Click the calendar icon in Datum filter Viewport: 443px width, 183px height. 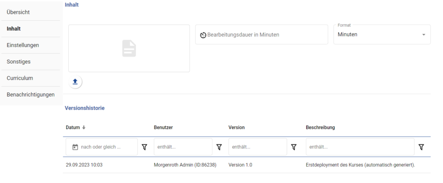pyautogui.click(x=75, y=147)
